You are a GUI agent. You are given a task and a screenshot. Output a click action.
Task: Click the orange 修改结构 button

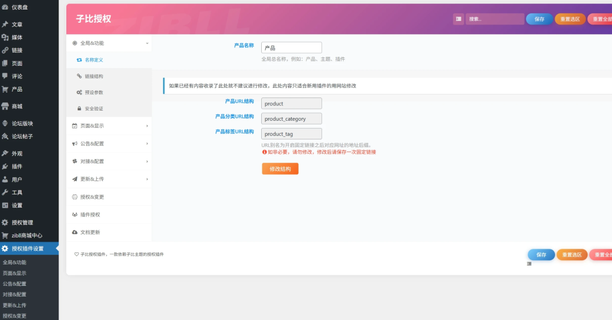coord(280,169)
